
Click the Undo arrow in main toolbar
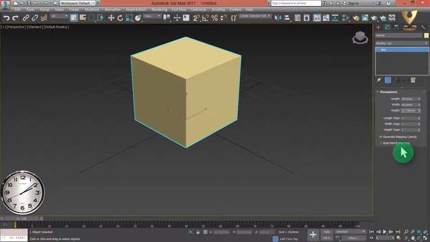pyautogui.click(x=6, y=18)
